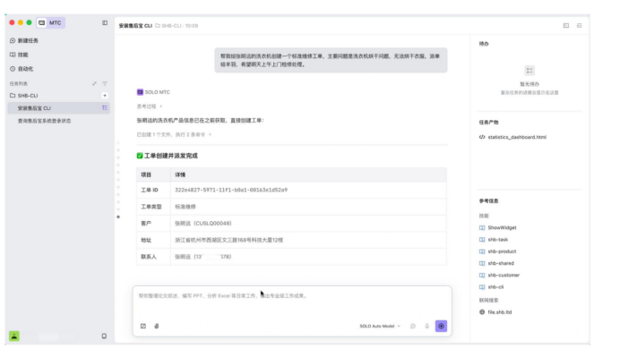Screen dimensions: 620x349
Task: Click the task list filter icon
Action: pyautogui.click(x=105, y=84)
